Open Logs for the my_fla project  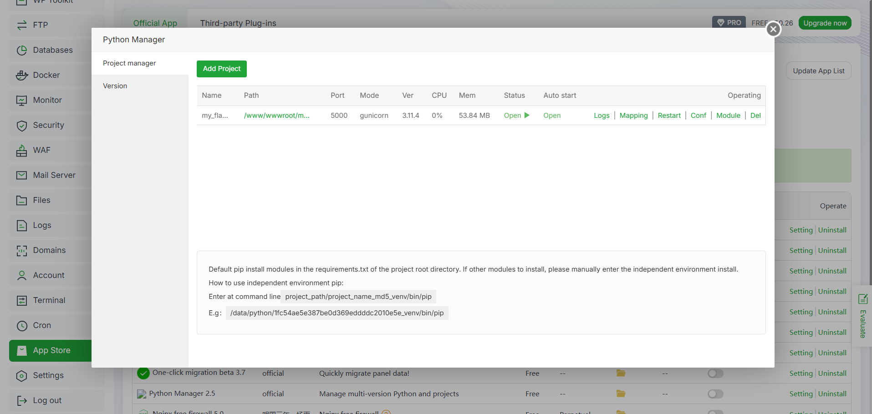click(602, 116)
